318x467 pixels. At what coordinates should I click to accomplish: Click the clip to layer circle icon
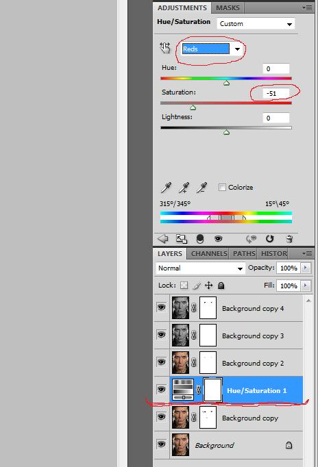coord(200,238)
